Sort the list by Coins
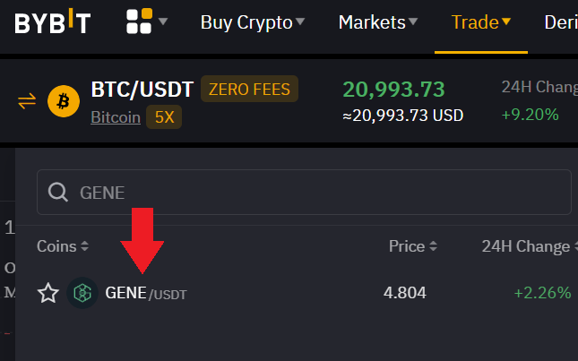This screenshot has width=578, height=361. [x=63, y=246]
